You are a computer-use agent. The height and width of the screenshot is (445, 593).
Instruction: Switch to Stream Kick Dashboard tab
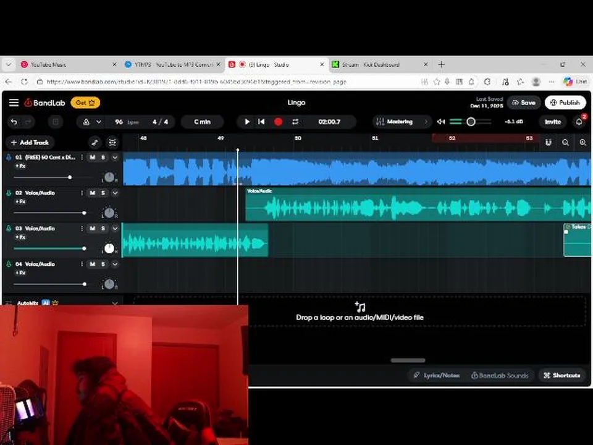pos(380,65)
